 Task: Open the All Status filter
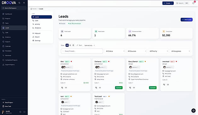click(x=115, y=51)
